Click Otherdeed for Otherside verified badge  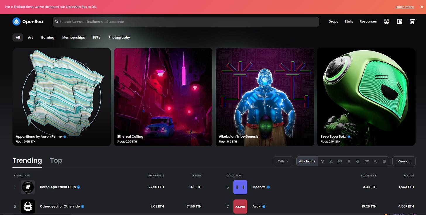(83, 206)
